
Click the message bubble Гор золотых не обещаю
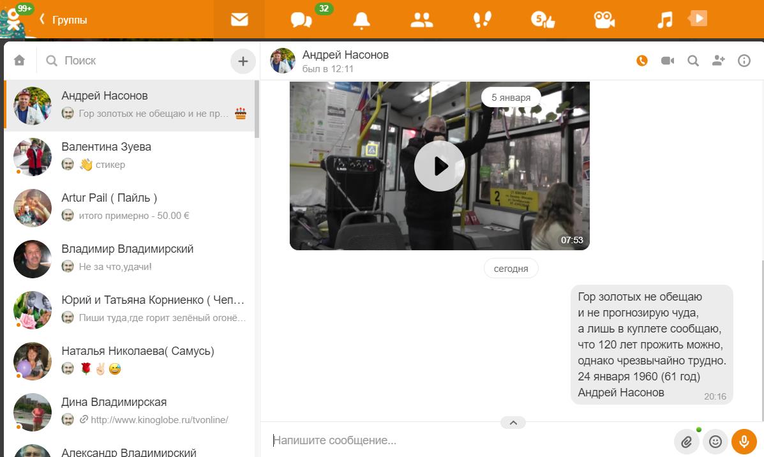click(652, 345)
